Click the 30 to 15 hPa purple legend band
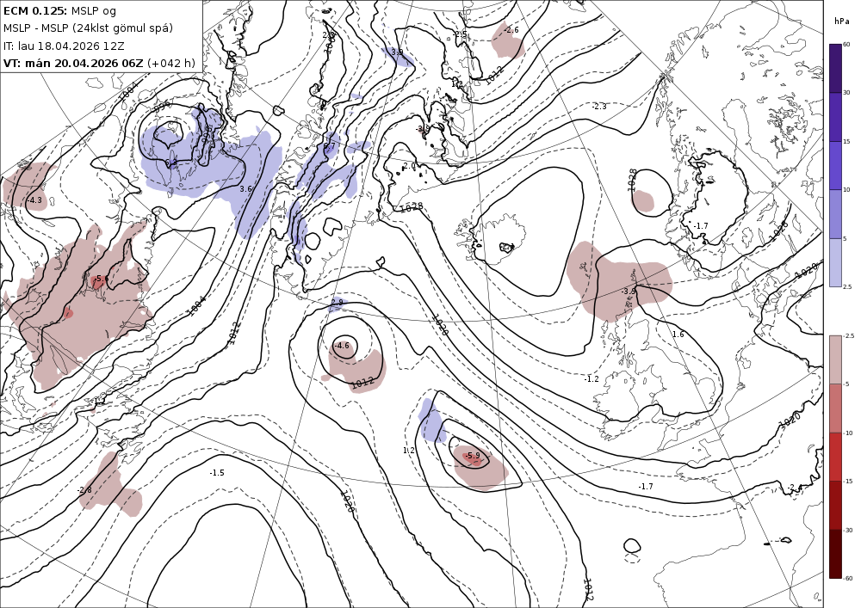The width and height of the screenshot is (861, 608). click(835, 117)
